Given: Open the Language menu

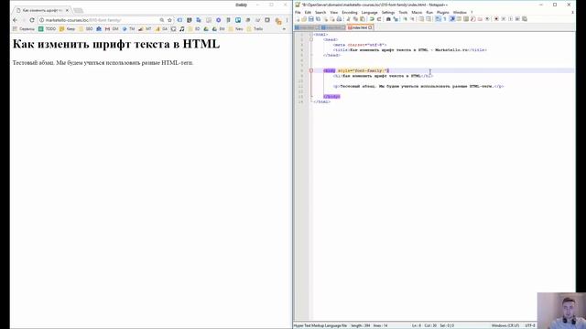Looking at the screenshot, I should pyautogui.click(x=369, y=12).
